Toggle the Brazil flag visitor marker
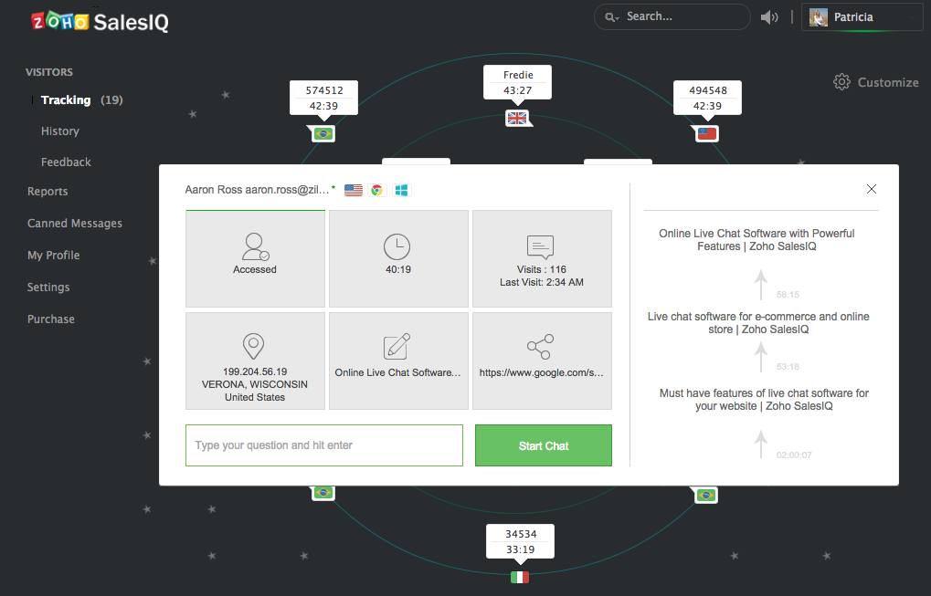 pos(323,133)
